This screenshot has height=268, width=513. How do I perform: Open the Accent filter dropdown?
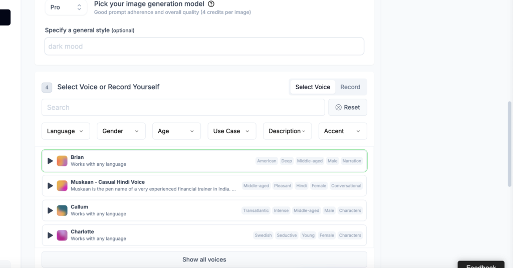tap(342, 131)
